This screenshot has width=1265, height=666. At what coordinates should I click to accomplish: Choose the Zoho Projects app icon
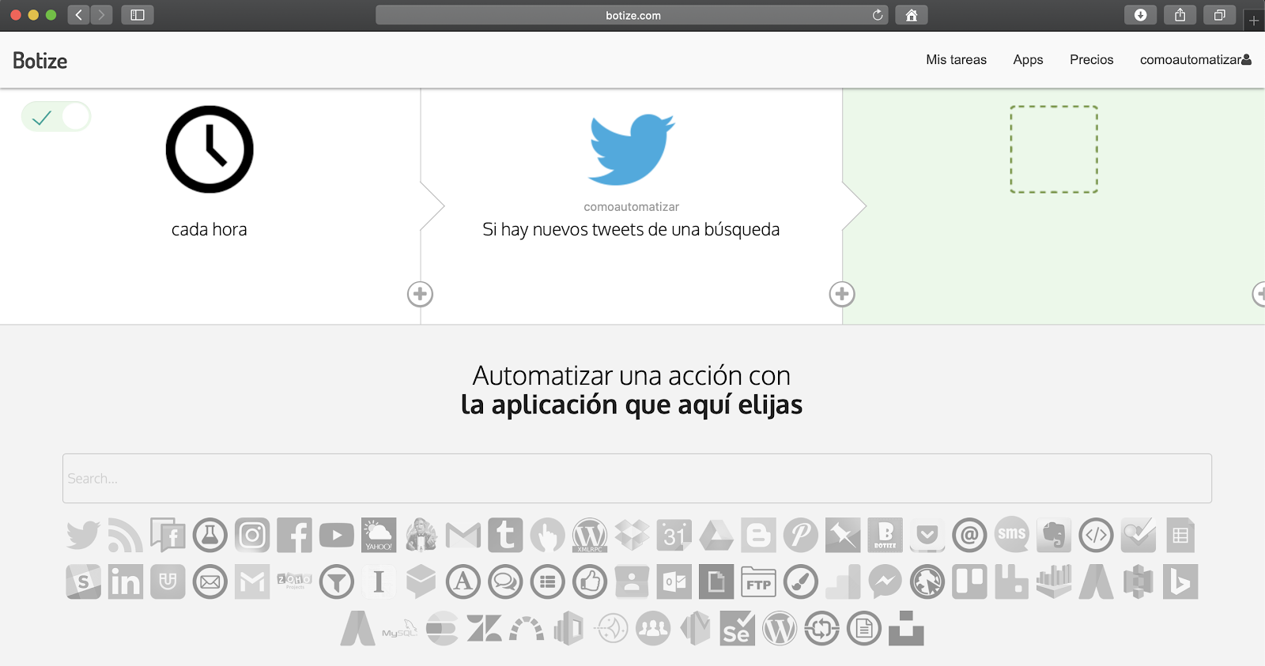coord(294,581)
